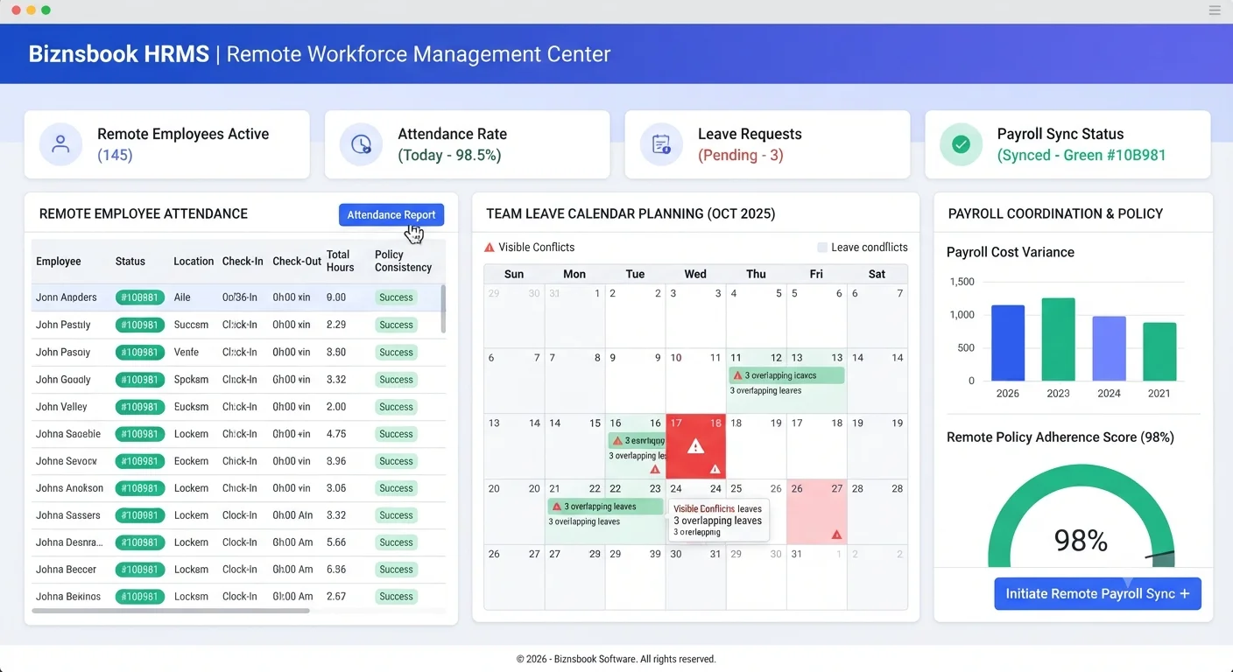Select the 2023 green bar in chart
Image resolution: width=1233 pixels, height=672 pixels.
point(1058,339)
